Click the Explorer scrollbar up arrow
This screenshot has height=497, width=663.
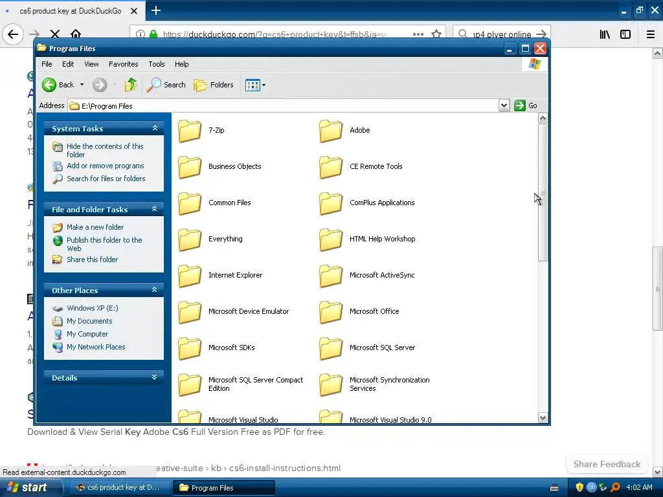[543, 118]
